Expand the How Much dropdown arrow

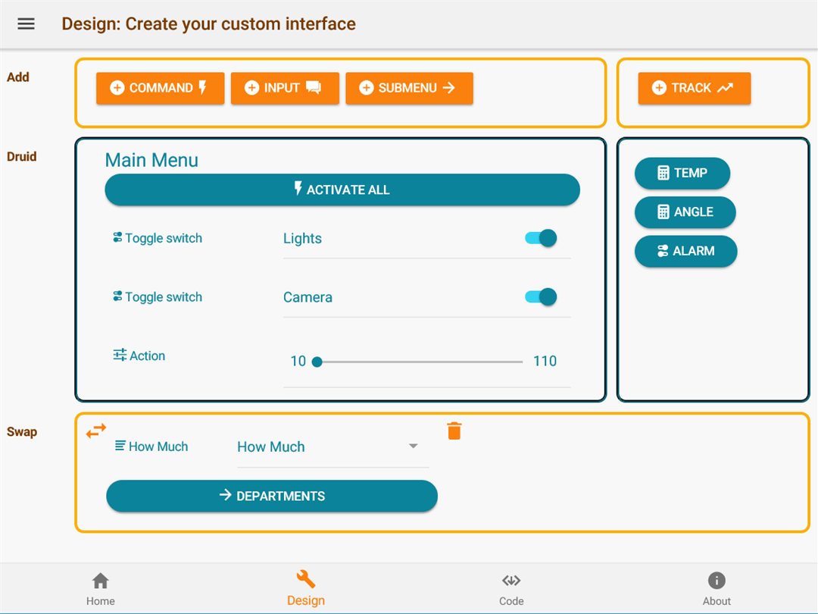[x=413, y=446]
